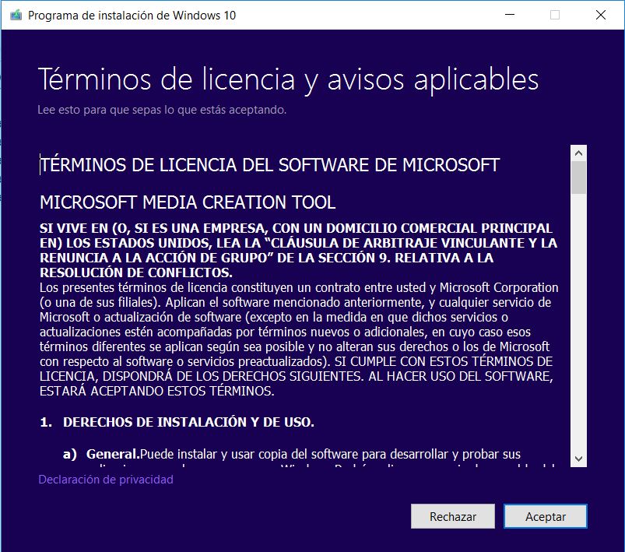Click the license scrollbar down arrow
Viewport: 625px width, 552px height.
pyautogui.click(x=578, y=459)
